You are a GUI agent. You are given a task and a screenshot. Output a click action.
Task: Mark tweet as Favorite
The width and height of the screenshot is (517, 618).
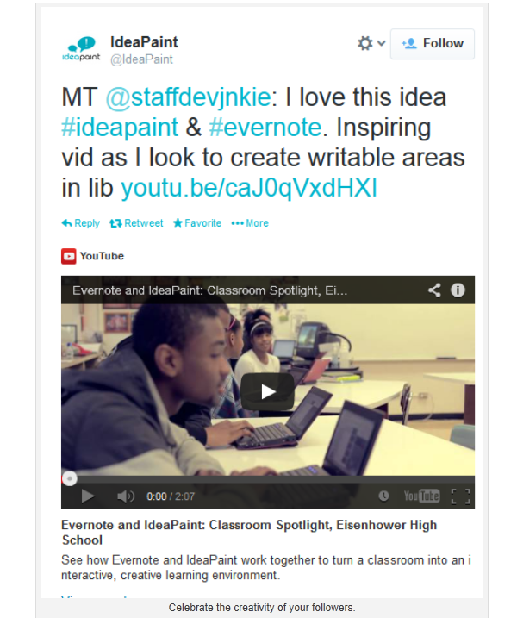click(197, 223)
